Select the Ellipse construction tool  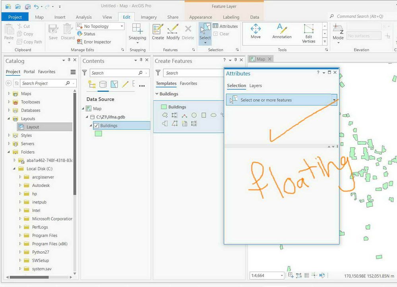[x=213, y=115]
